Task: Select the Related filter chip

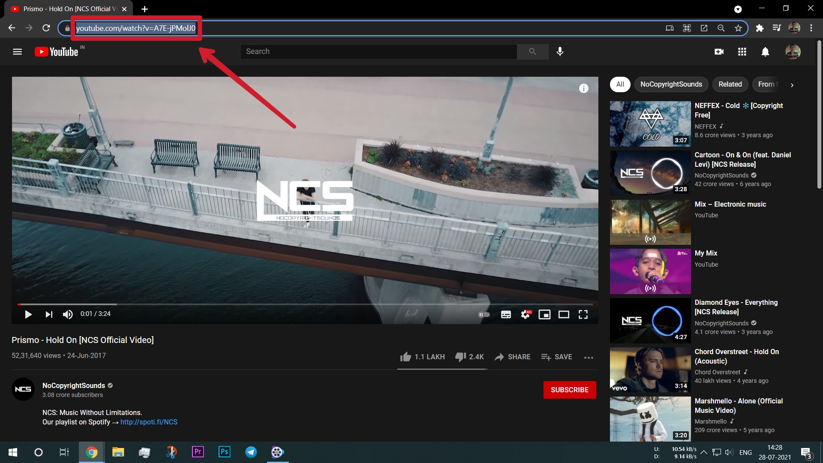Action: coord(730,84)
